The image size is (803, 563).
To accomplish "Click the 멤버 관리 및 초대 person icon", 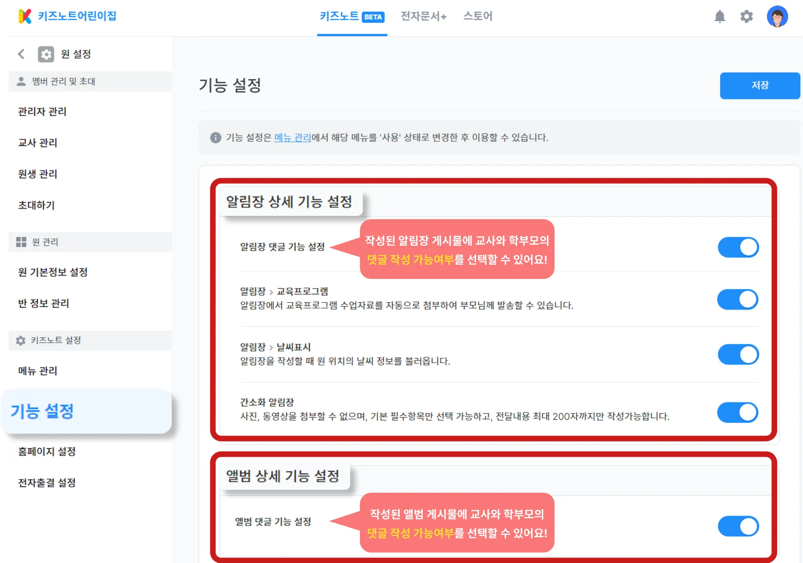I will coord(21,81).
